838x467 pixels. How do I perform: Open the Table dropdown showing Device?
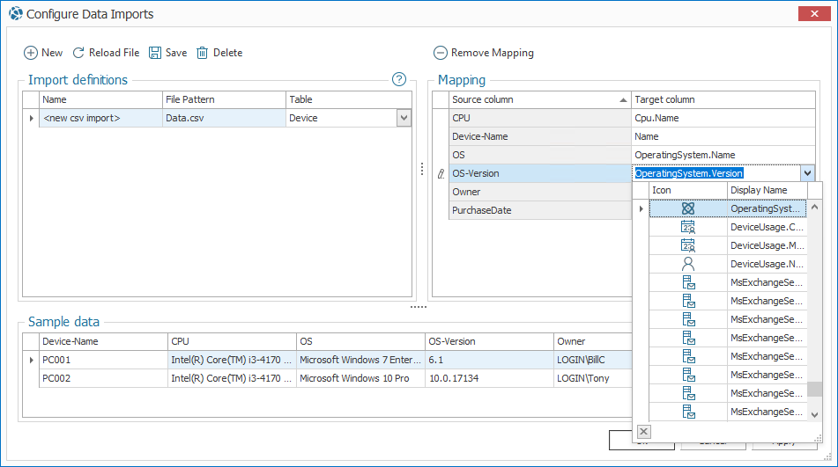[404, 118]
